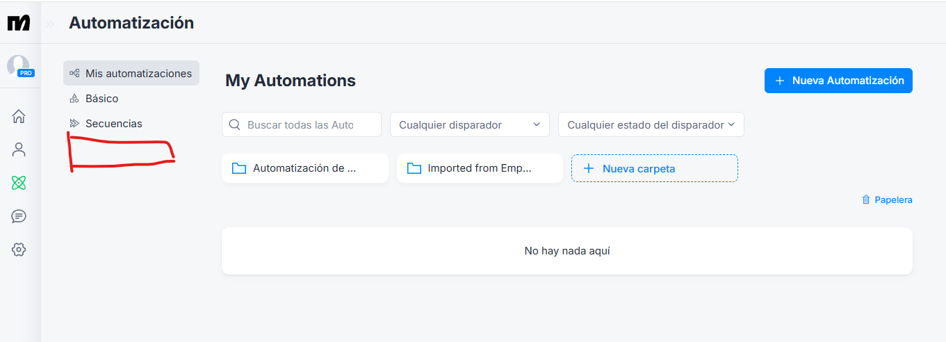Open the Imported from Emp... folder
The image size is (946, 342).
click(480, 168)
